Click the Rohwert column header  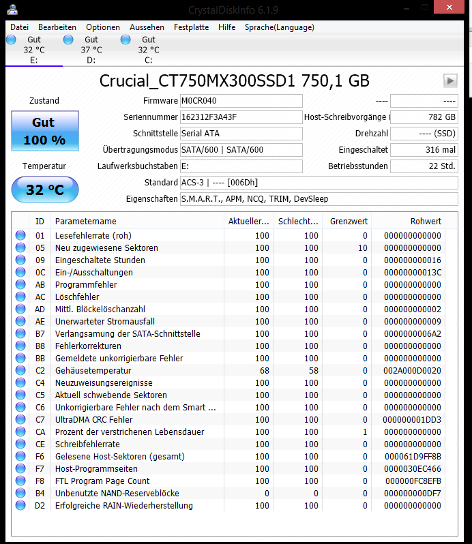(409, 222)
